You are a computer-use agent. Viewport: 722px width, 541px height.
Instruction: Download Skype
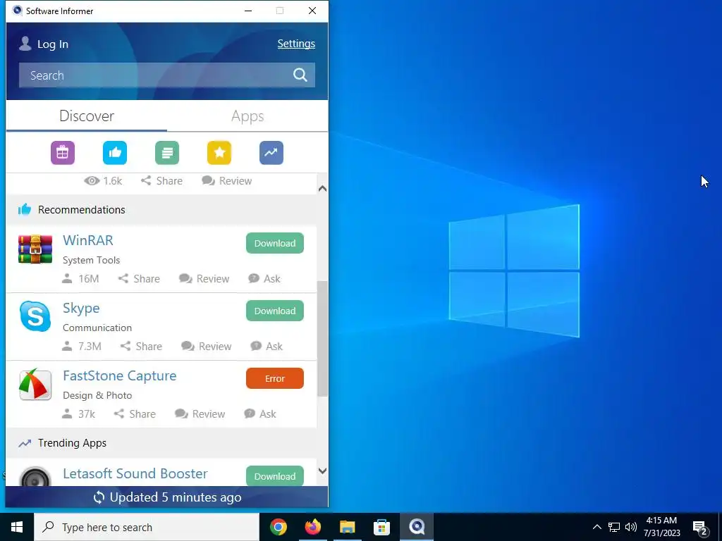pyautogui.click(x=275, y=311)
